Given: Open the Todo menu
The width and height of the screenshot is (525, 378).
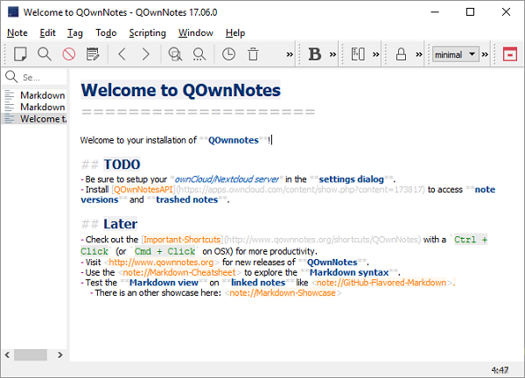Looking at the screenshot, I should coord(106,32).
